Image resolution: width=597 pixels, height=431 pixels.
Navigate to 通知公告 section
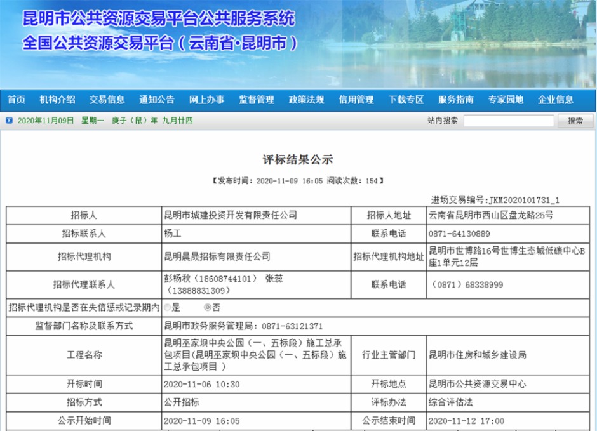(157, 100)
